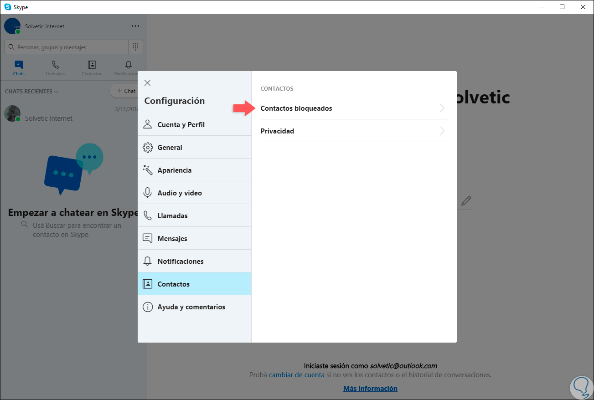Screen dimensions: 594x400
Task: Click the phone icon beside Llamadas in settings
Action: [147, 215]
